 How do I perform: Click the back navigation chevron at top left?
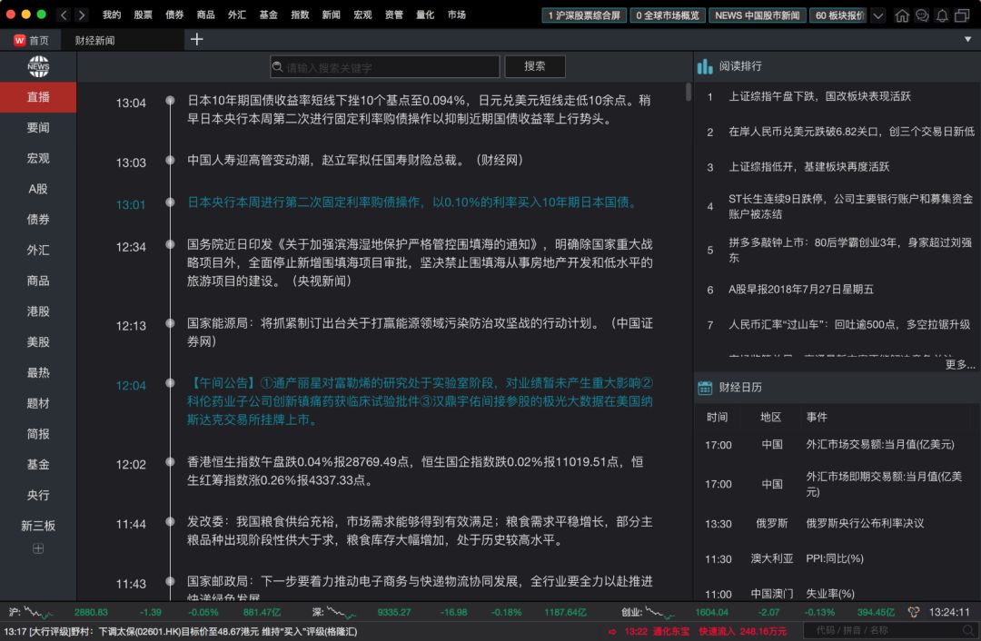tap(62, 15)
